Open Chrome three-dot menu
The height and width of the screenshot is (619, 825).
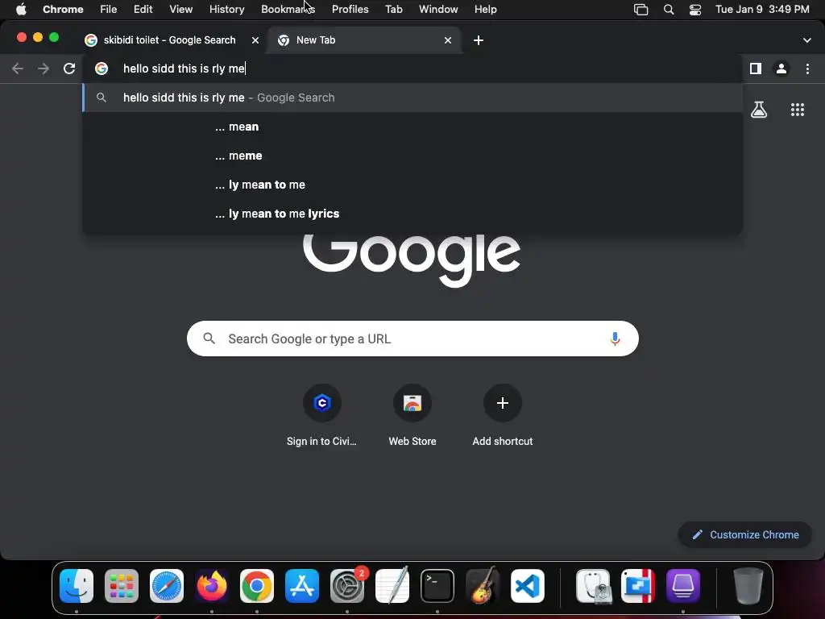coord(807,69)
